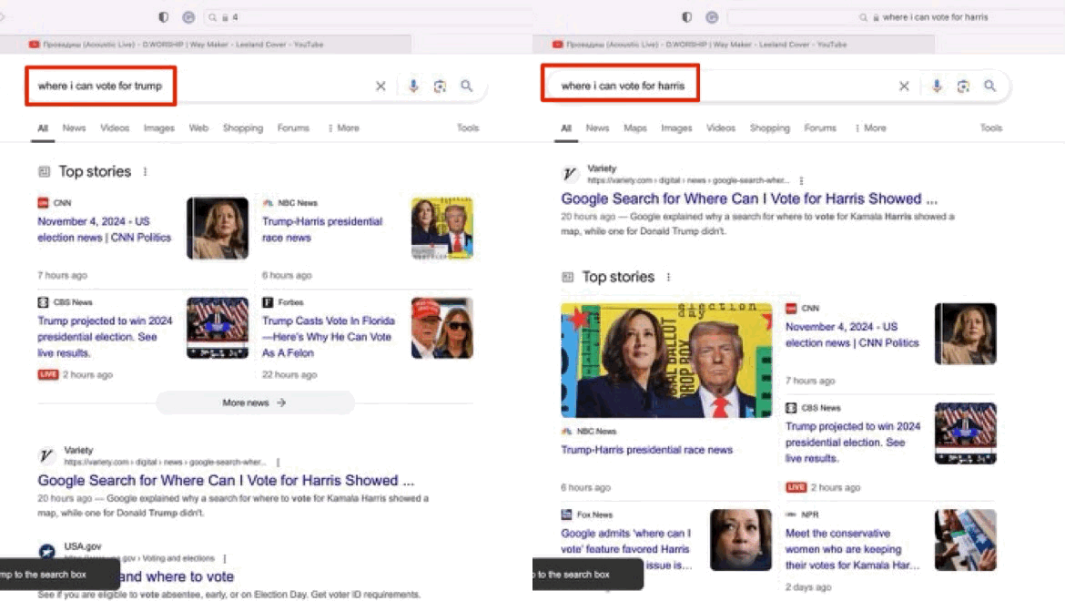
Task: Open NPR 'Meet the conservative women' story
Action: coord(853,549)
